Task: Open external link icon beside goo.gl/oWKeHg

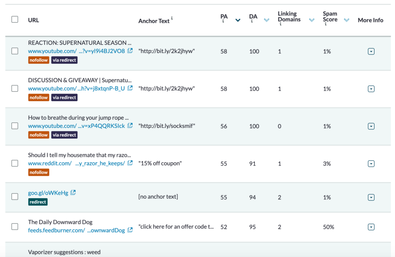Action: (x=73, y=192)
